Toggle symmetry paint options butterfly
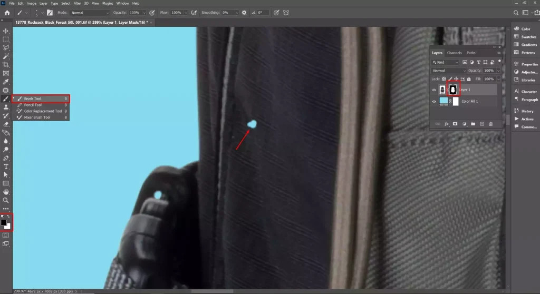Screen dimensions: 540x294 (286, 13)
